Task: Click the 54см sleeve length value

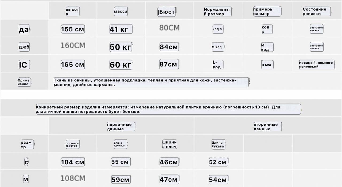Action: 218,180
